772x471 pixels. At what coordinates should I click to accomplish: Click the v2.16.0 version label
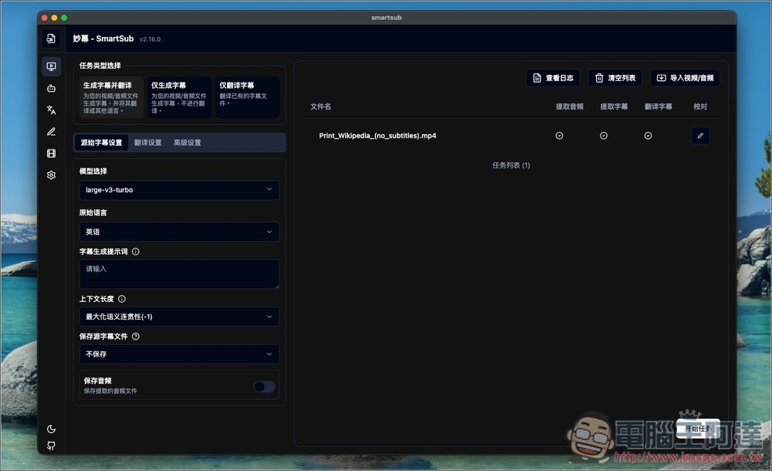pos(150,39)
